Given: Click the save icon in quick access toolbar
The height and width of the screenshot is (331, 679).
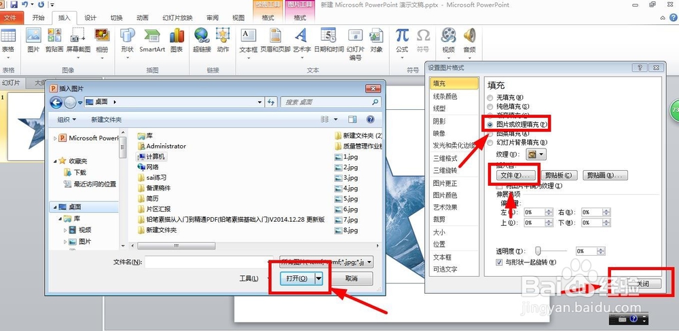Looking at the screenshot, I should pyautogui.click(x=14, y=5).
